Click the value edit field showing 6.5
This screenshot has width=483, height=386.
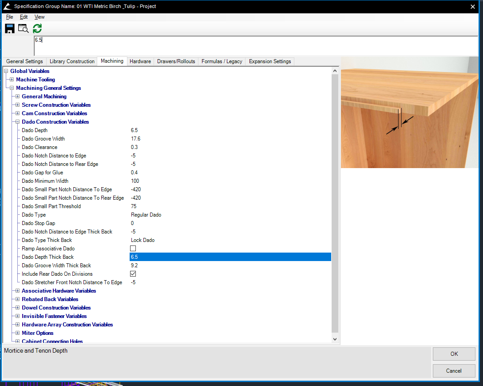pos(256,46)
